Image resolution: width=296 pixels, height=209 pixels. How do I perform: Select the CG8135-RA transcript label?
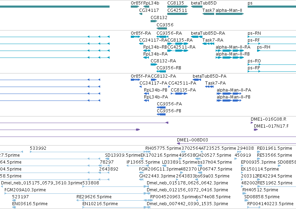[180, 40]
